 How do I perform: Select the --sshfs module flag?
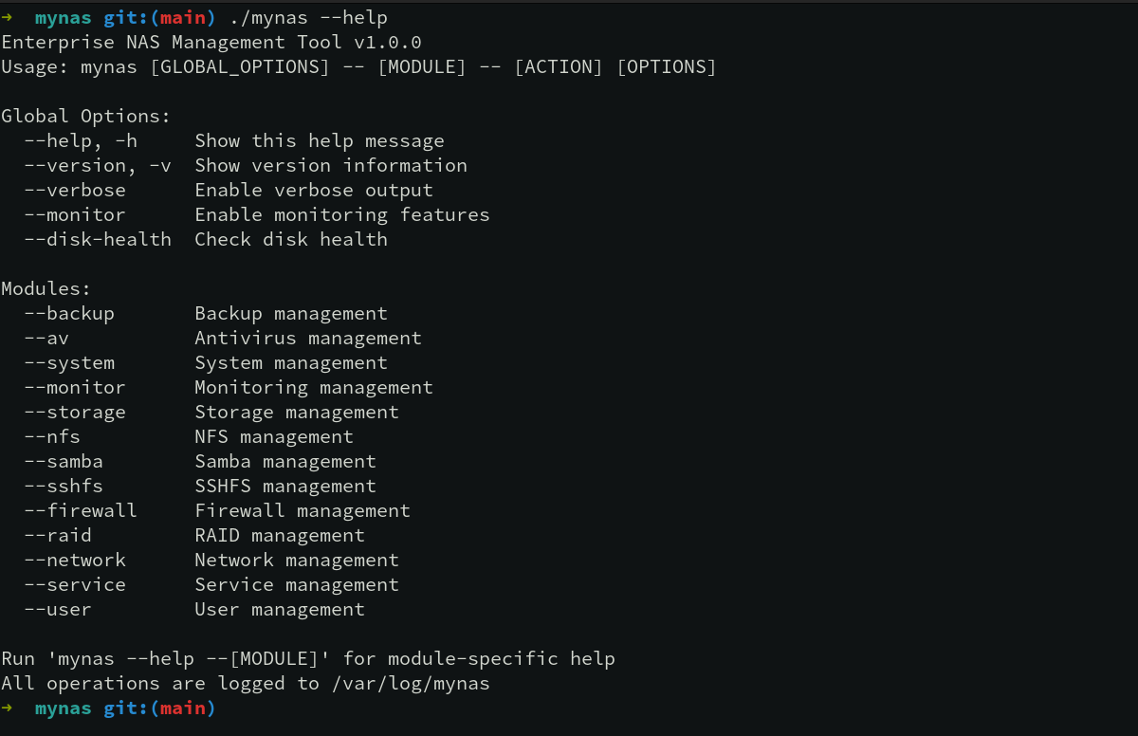(64, 487)
